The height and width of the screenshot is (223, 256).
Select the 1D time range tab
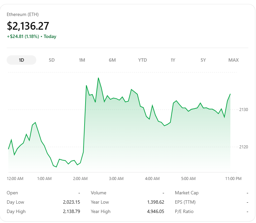[x=21, y=60]
